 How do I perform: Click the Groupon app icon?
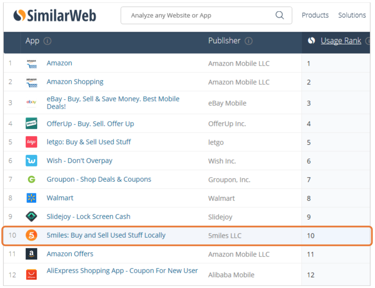[x=31, y=179]
